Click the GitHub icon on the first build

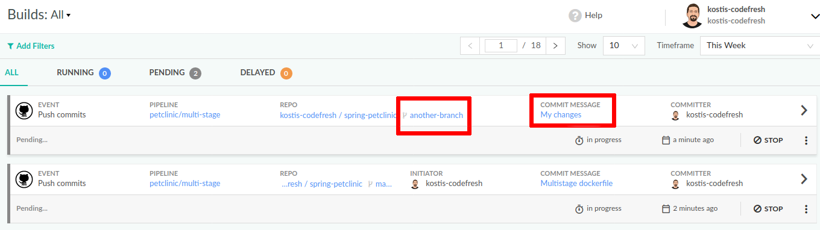click(24, 110)
